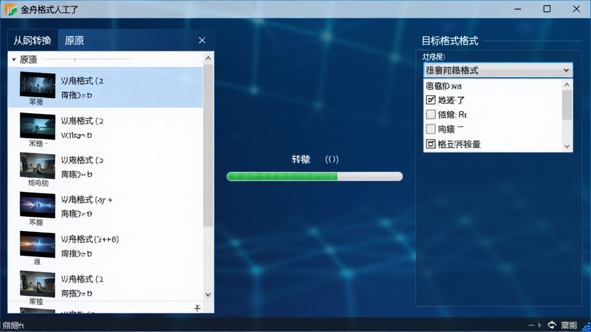
Task: Click the file list vertical scrollbar thumb
Action: click(208, 146)
